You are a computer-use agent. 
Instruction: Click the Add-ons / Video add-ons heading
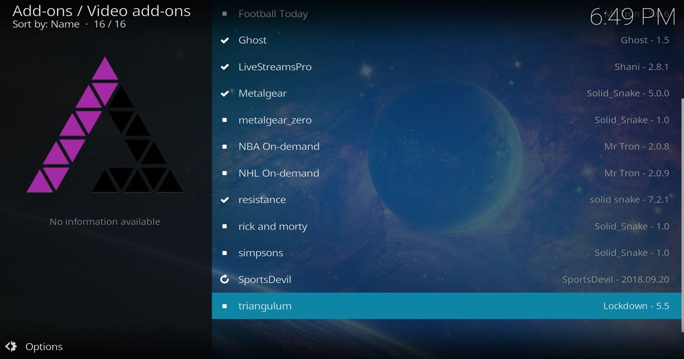click(101, 11)
